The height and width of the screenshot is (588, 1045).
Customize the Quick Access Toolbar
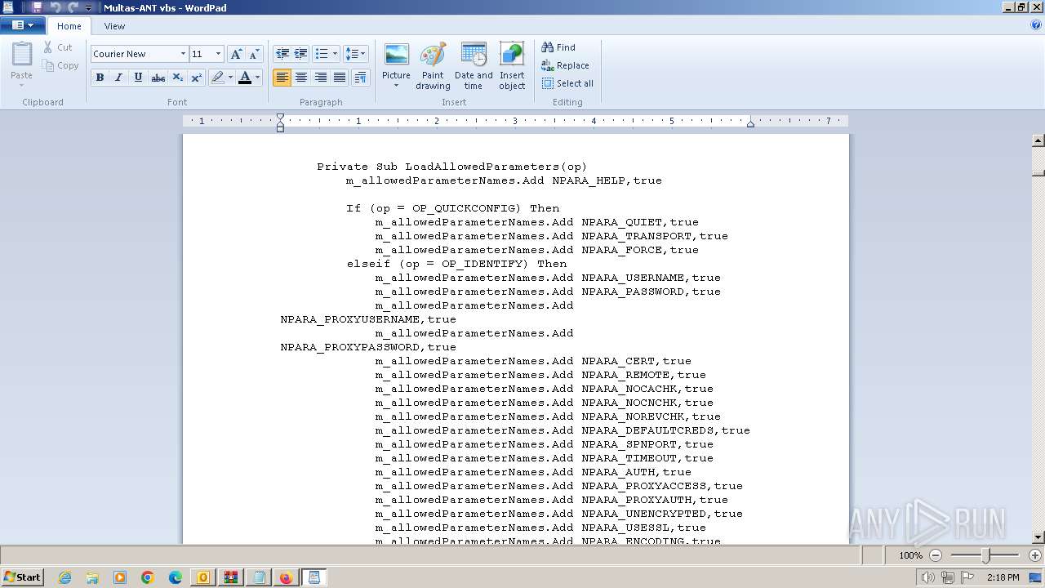click(88, 7)
